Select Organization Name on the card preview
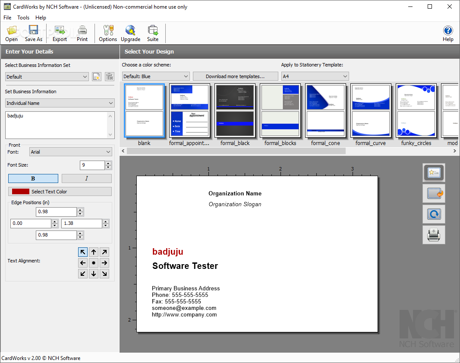 pos(235,193)
